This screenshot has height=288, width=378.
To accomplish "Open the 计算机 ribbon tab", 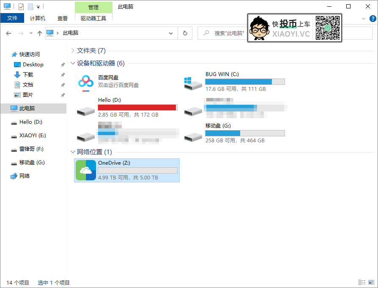I will coord(37,19).
